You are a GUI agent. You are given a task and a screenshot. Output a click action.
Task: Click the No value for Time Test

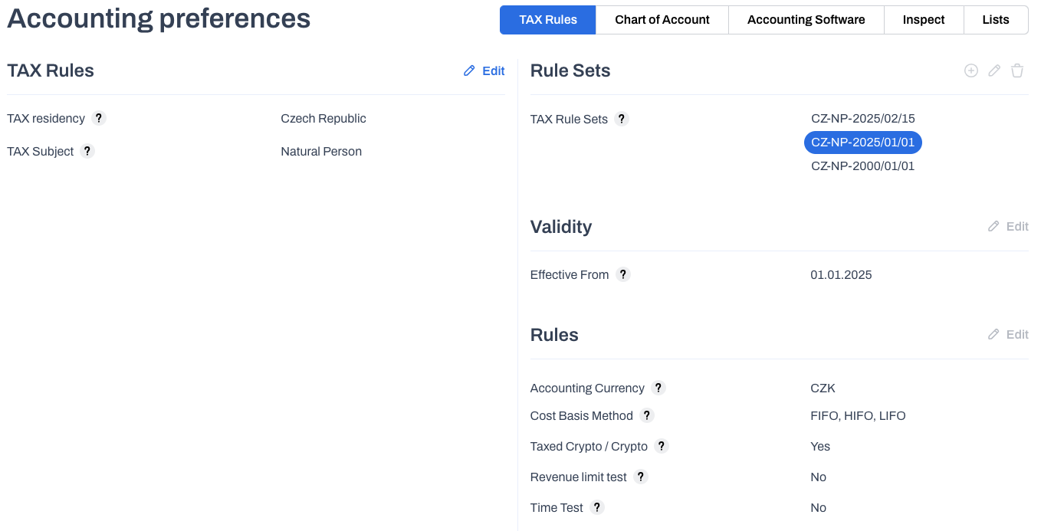pos(819,508)
